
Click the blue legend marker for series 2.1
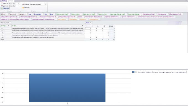pyautogui.click(x=133, y=72)
